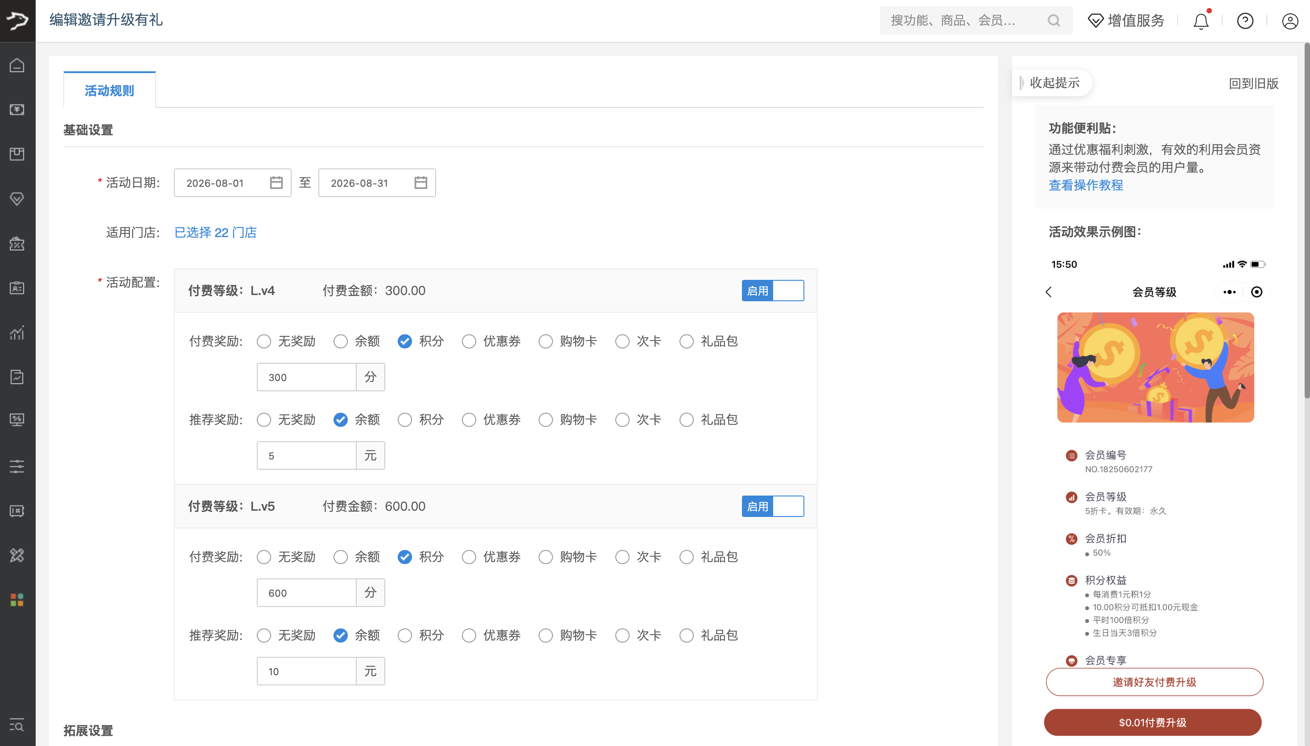Click the 回到旧版 link

[1254, 83]
